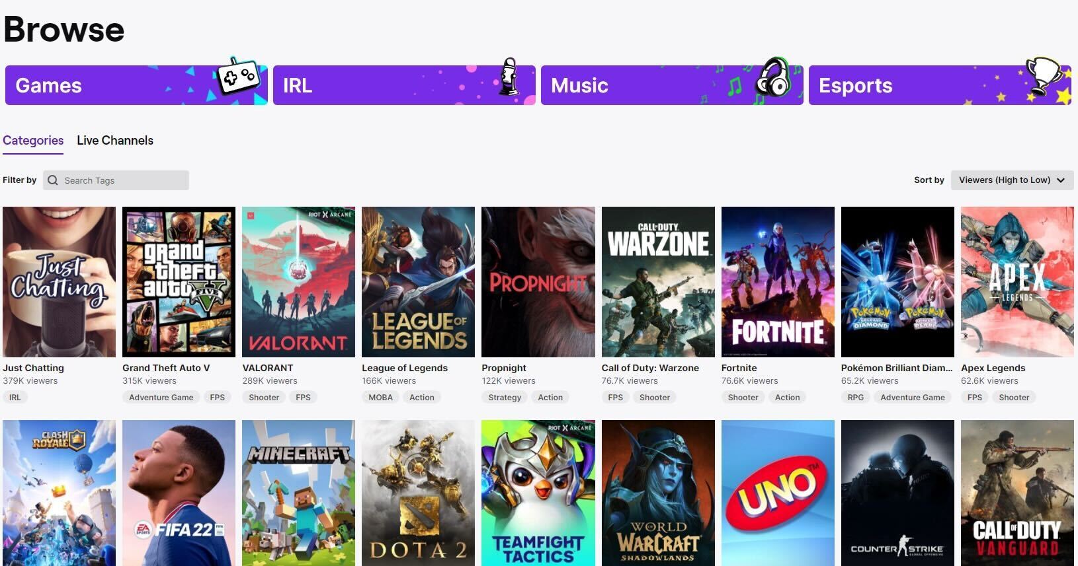Open the Minecraft category cover
Screen dimensions: 1078x566
[x=298, y=493]
